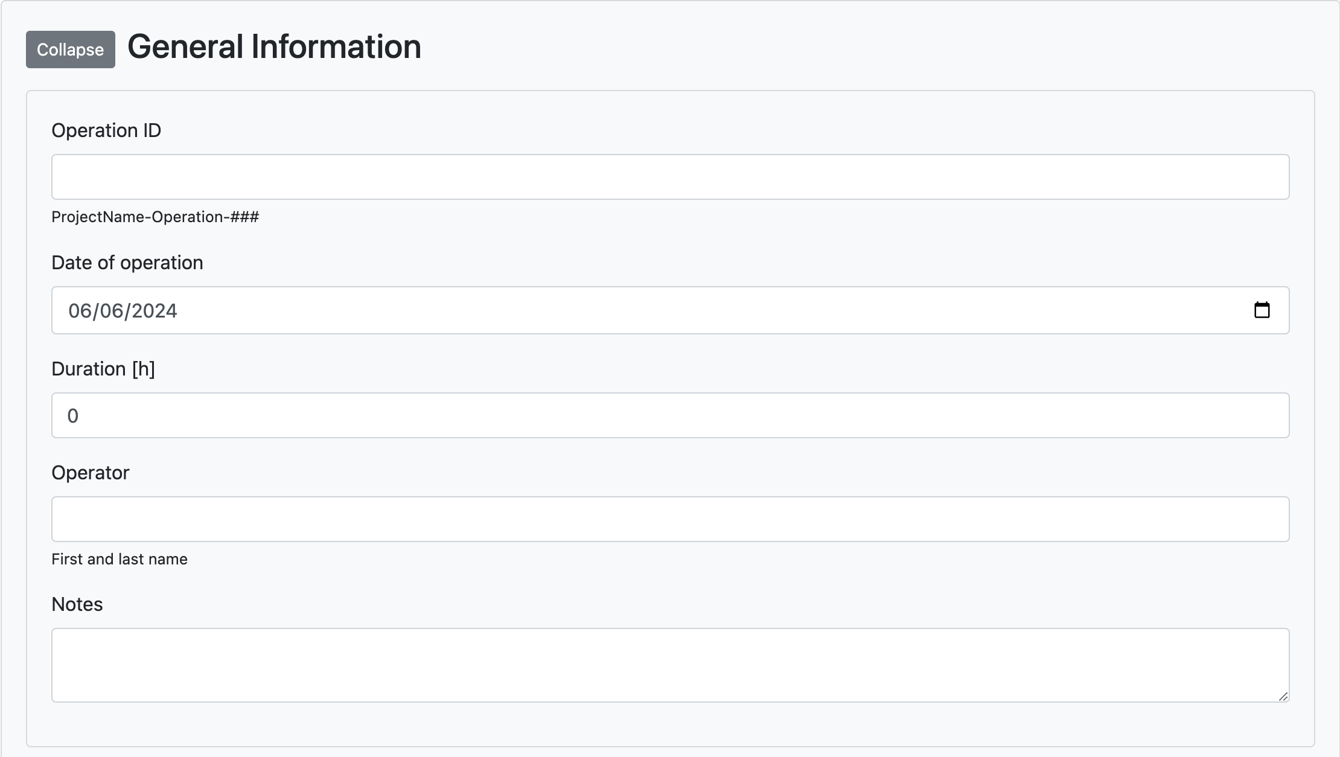Image resolution: width=1340 pixels, height=757 pixels.
Task: Click the Duration [h] label
Action: click(103, 369)
